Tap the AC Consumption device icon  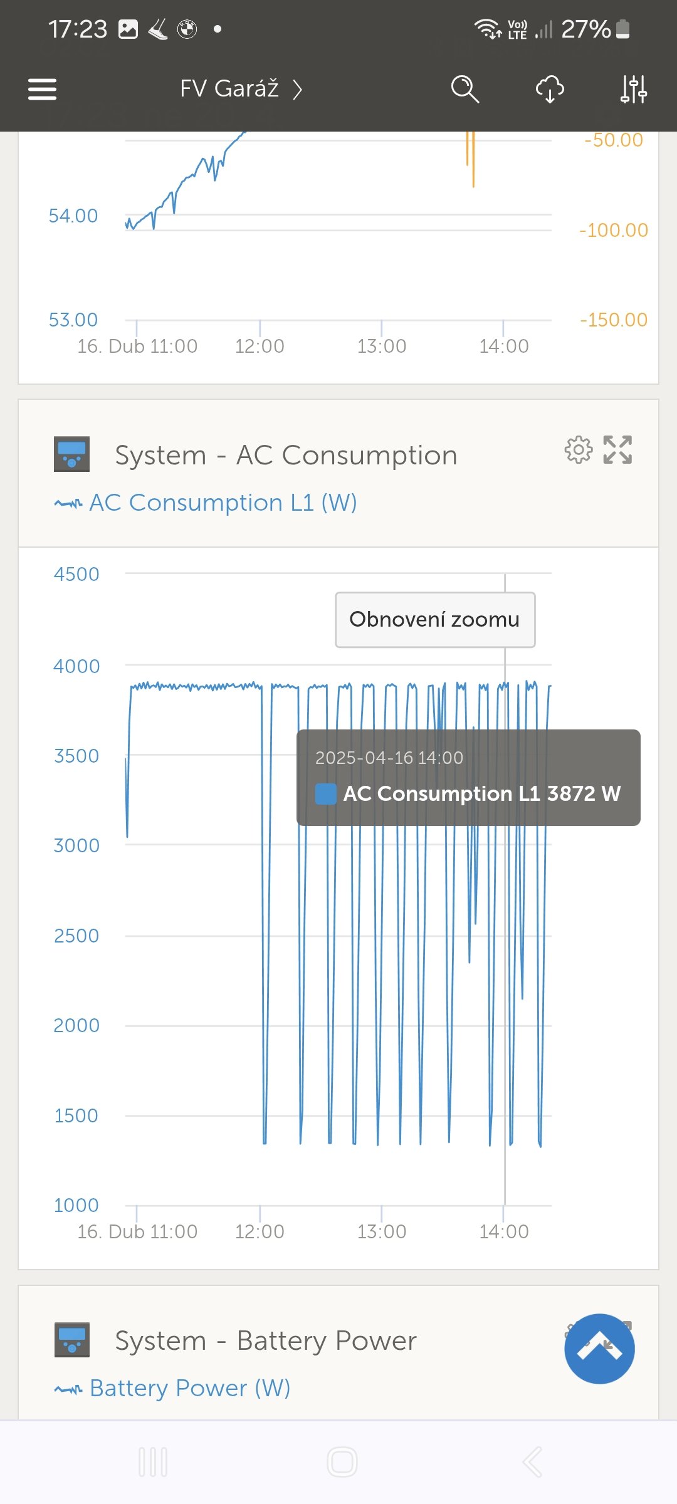(x=71, y=454)
